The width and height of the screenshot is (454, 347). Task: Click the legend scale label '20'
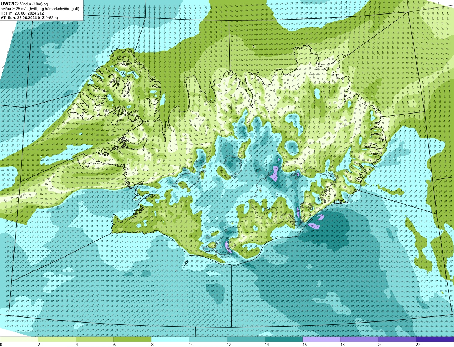[x=381, y=345]
